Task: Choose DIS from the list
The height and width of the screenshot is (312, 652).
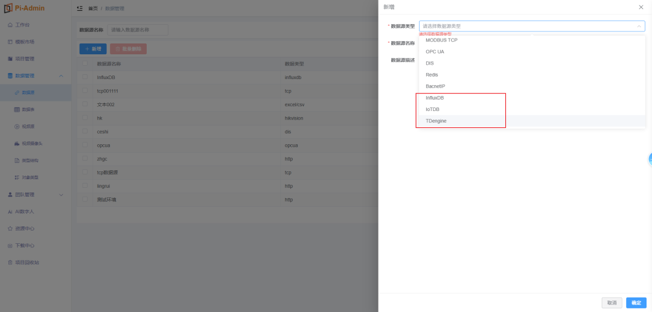Action: (532, 63)
